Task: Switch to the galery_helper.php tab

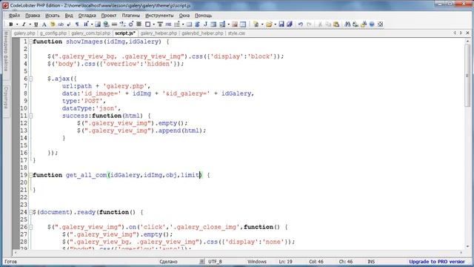Action: pyautogui.click(x=158, y=33)
